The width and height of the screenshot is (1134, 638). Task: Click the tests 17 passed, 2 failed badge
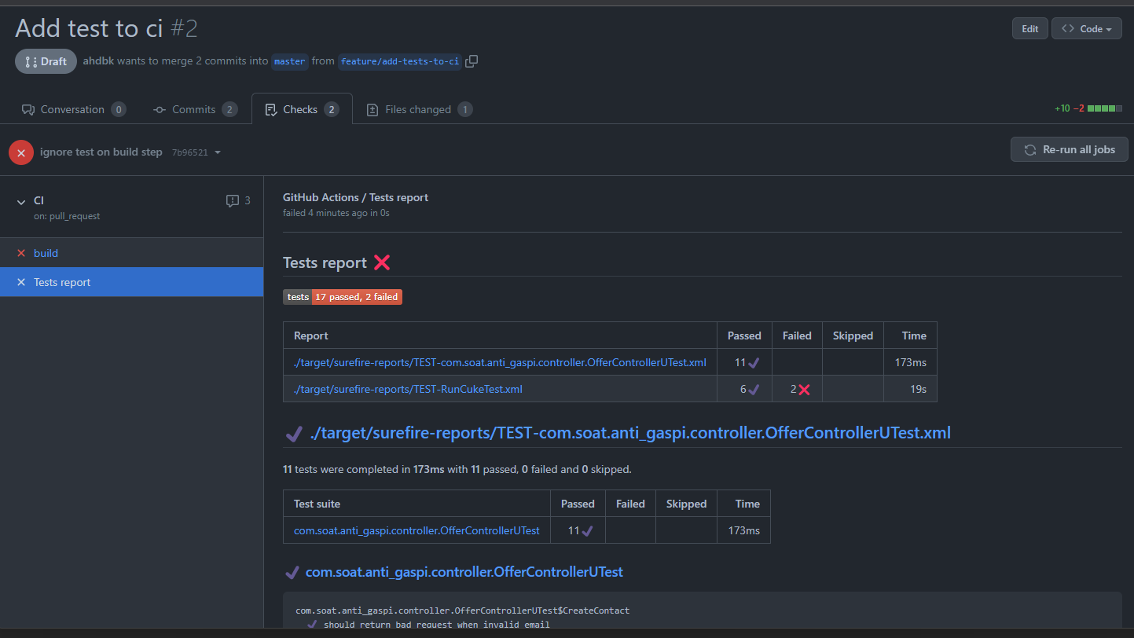pos(343,297)
